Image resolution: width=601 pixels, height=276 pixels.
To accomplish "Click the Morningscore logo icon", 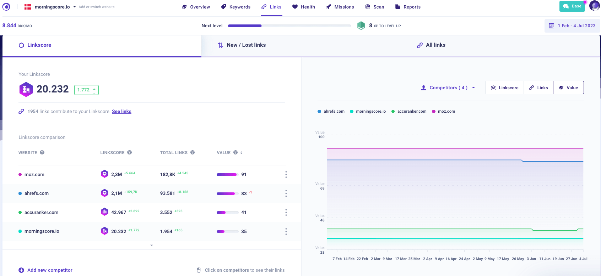I will (x=6, y=7).
